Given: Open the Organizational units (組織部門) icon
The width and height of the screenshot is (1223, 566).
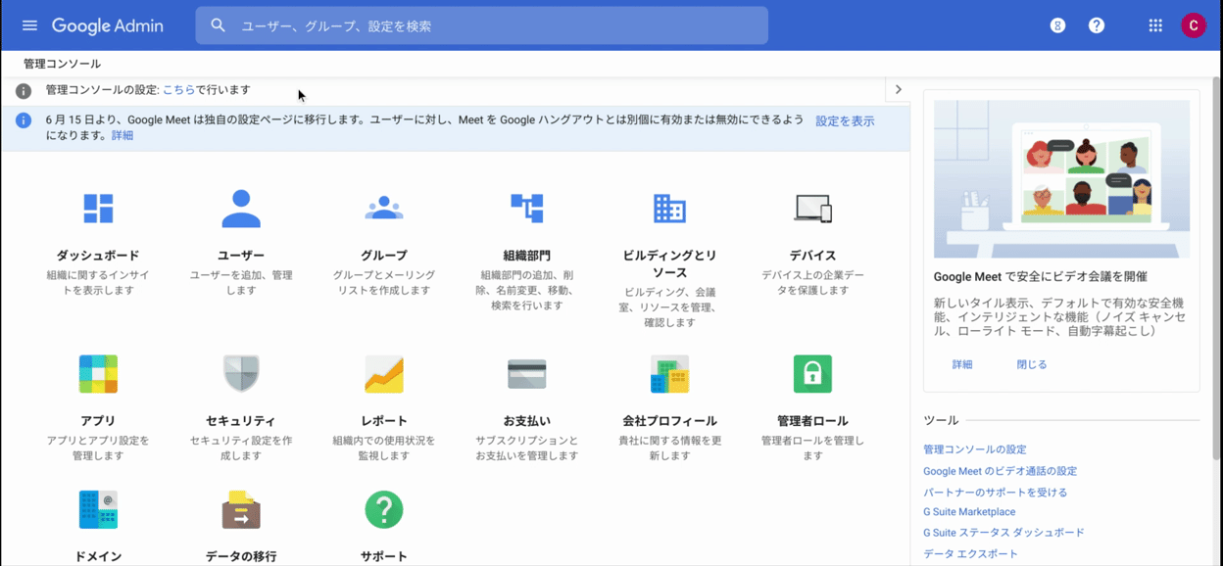Looking at the screenshot, I should tap(527, 209).
